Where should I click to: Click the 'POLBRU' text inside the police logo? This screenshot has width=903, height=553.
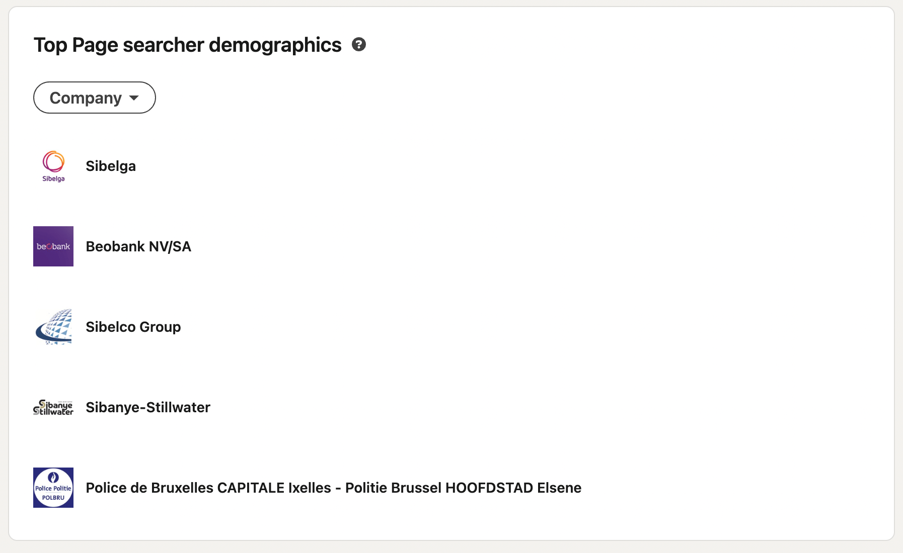pyautogui.click(x=53, y=498)
